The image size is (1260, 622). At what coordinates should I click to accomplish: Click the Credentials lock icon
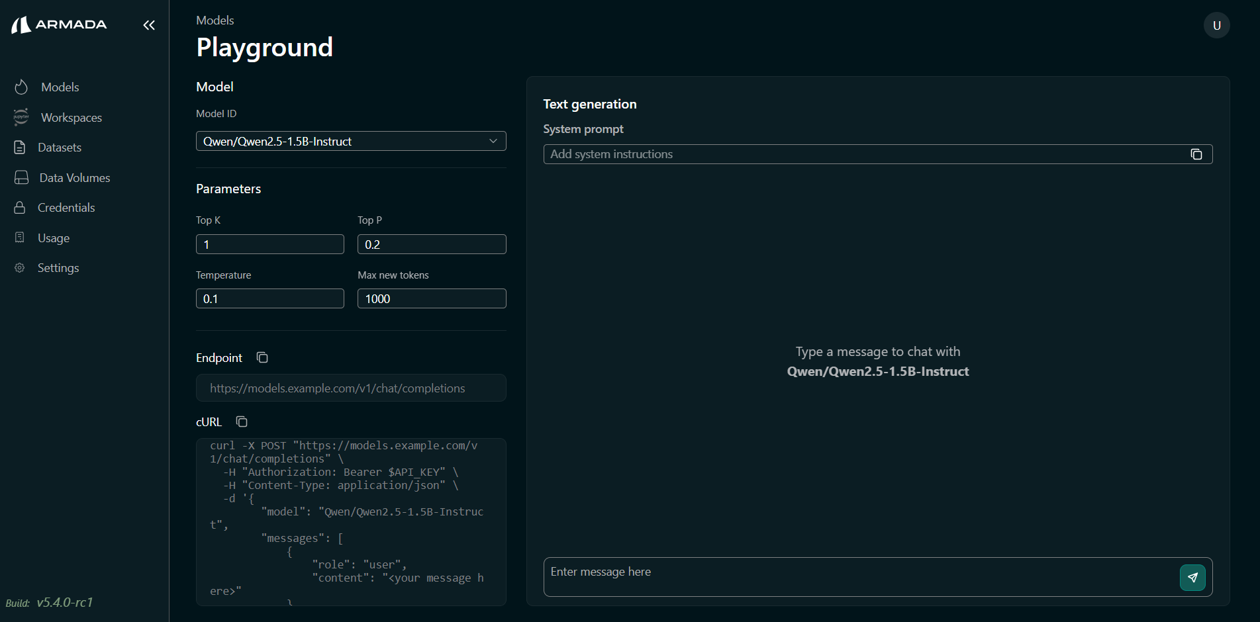20,207
